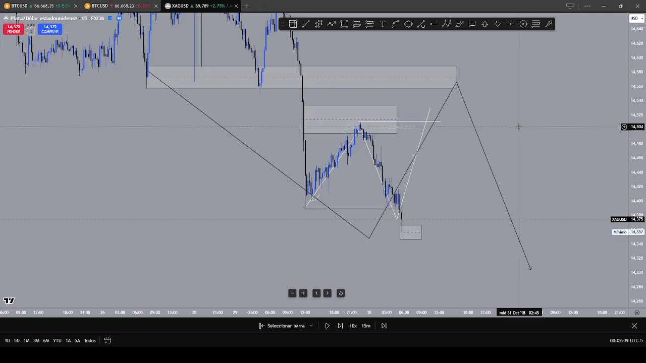Select the callout note comment tool

click(472, 24)
